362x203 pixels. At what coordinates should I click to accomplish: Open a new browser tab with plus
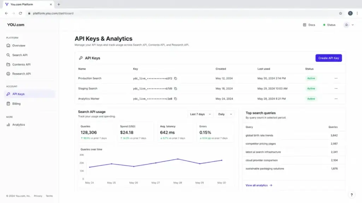[59, 4]
